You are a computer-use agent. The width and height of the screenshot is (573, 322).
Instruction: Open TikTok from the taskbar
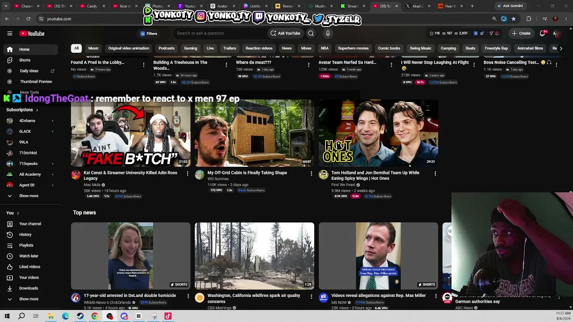[168, 316]
